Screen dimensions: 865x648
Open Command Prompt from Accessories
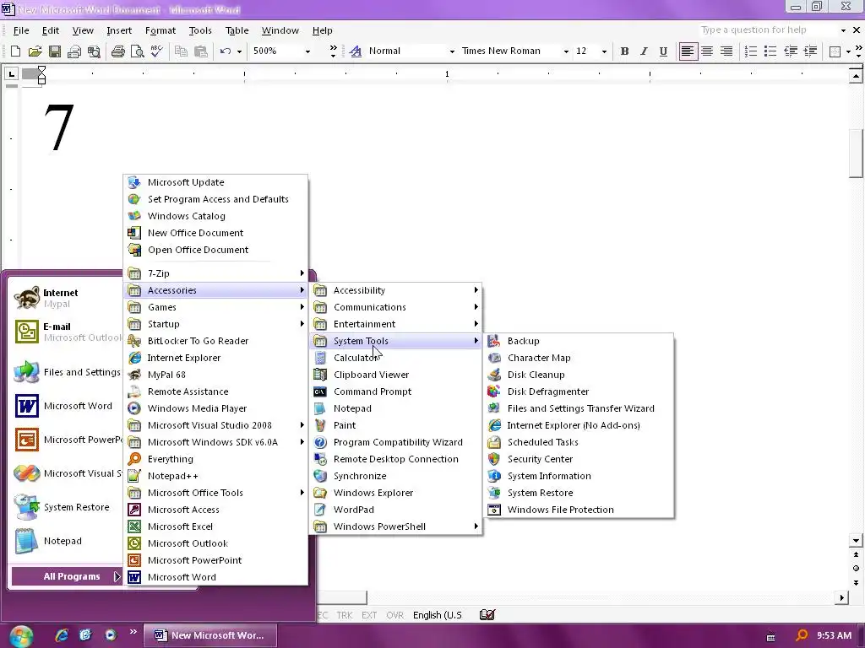click(x=396, y=391)
